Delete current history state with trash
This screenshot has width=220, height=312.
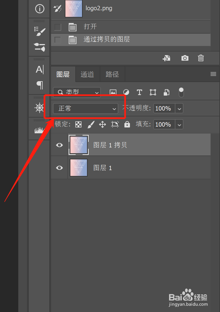coord(201,58)
